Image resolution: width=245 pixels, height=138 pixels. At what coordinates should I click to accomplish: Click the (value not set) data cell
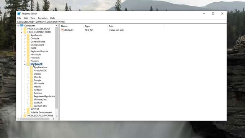pos(116,30)
